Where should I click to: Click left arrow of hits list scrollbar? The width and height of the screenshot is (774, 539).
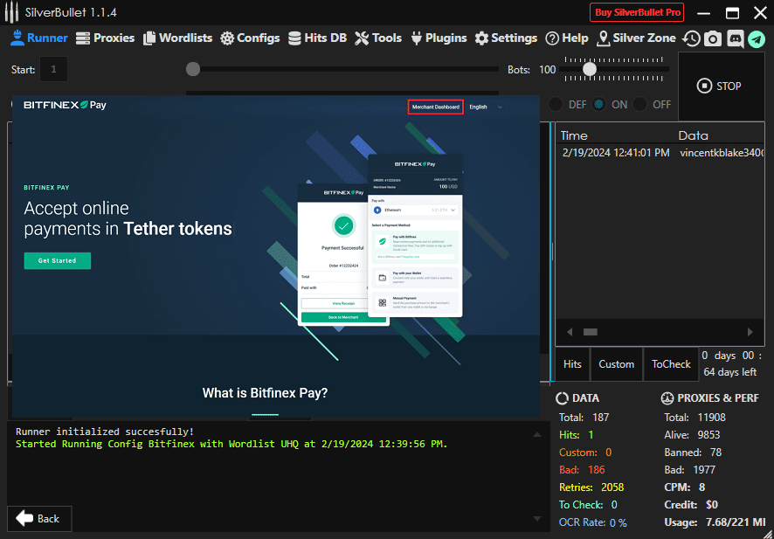click(x=570, y=332)
